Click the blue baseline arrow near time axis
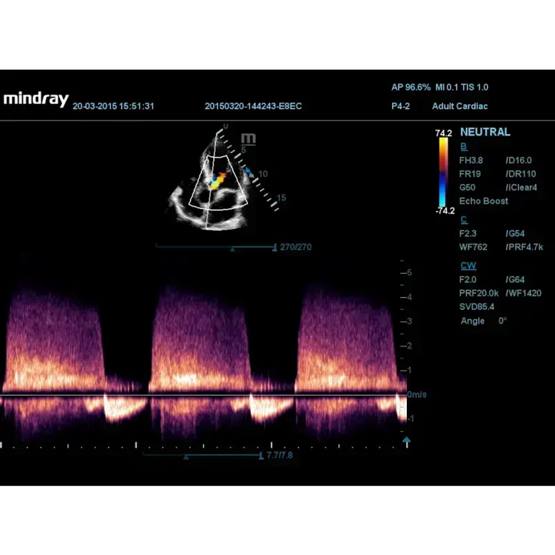555x555 pixels. pos(406,440)
